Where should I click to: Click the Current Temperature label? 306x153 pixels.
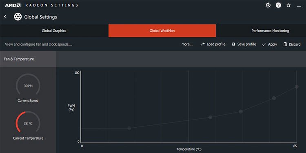click(x=28, y=138)
